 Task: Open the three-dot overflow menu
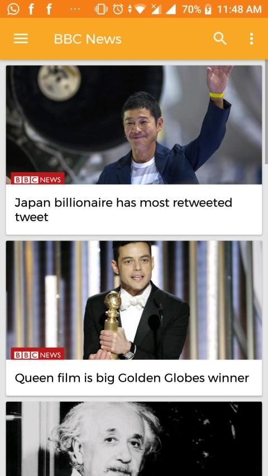(251, 39)
